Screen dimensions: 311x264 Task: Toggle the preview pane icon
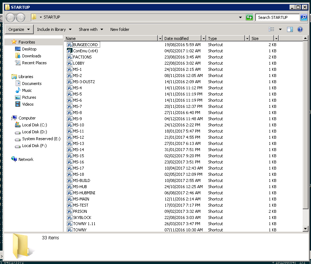[290, 29]
